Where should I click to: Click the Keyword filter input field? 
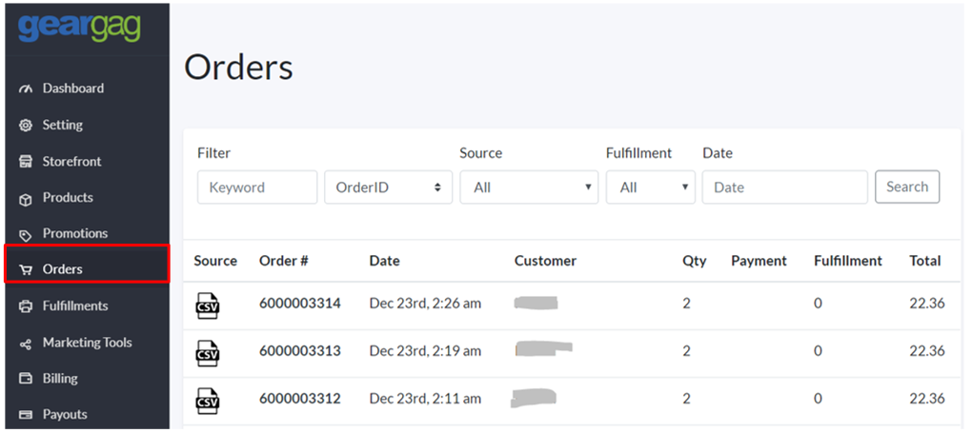[257, 187]
